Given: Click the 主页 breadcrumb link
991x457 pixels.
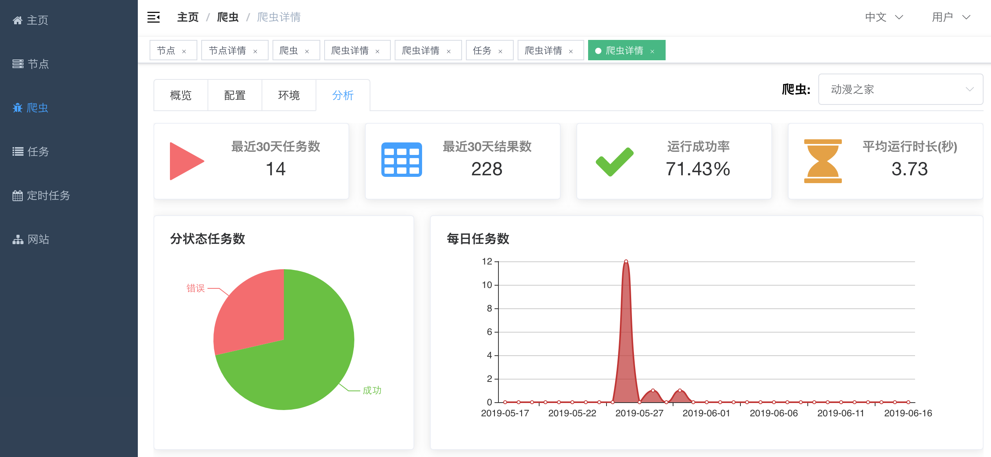Looking at the screenshot, I should tap(188, 17).
